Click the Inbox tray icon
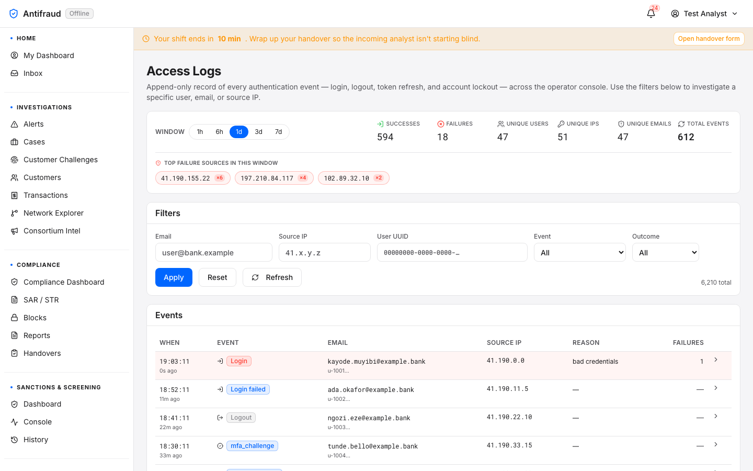The image size is (753, 471). point(15,73)
